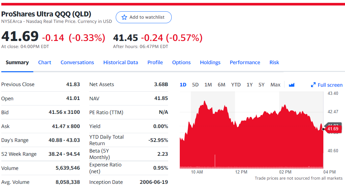Show the Max chart range

pyautogui.click(x=275, y=85)
